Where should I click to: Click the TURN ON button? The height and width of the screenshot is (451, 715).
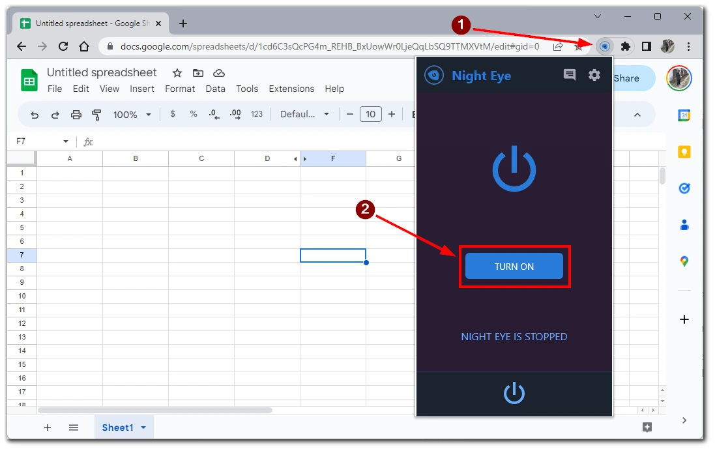coord(514,267)
